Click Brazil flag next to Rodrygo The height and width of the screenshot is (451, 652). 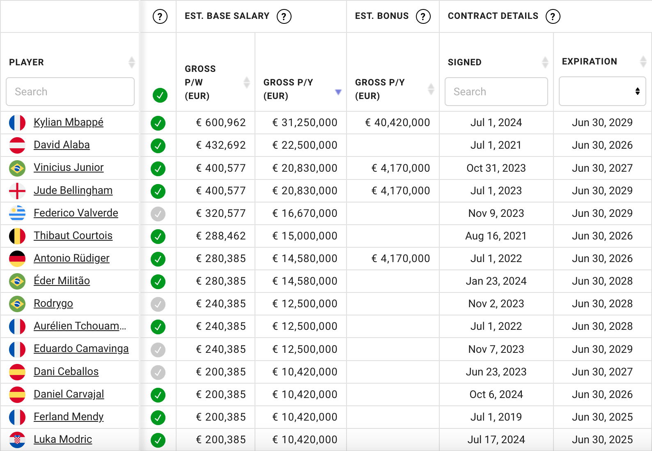tap(17, 304)
